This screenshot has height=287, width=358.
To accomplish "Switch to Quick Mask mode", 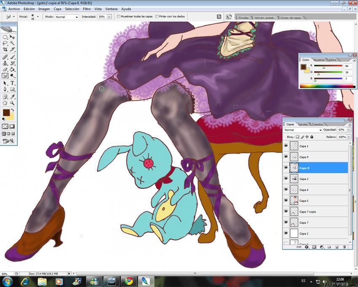I will (x=12, y=126).
